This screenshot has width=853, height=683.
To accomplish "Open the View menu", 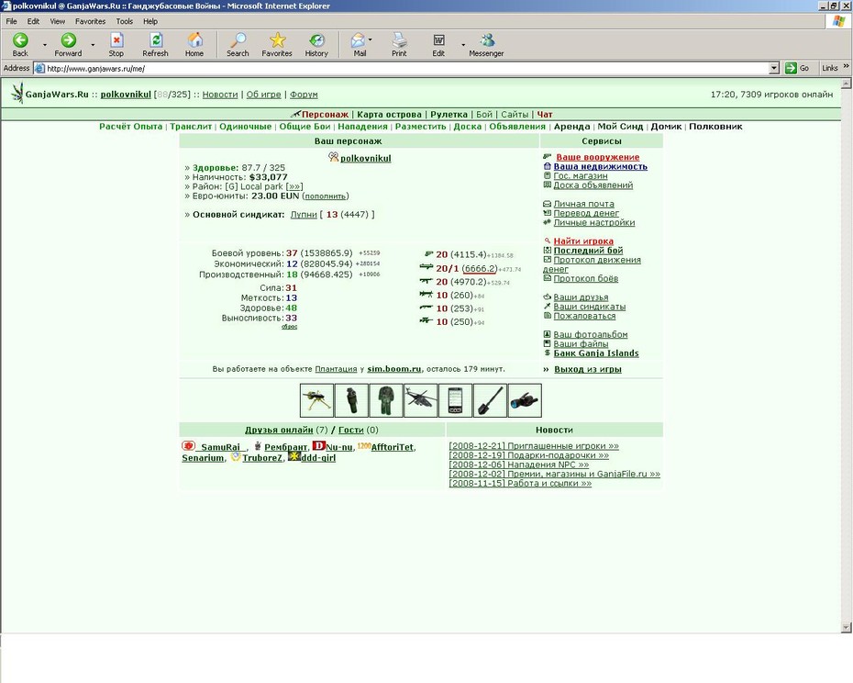I will pyautogui.click(x=58, y=21).
